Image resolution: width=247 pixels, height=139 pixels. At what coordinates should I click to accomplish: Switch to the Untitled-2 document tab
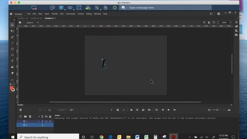35,18
